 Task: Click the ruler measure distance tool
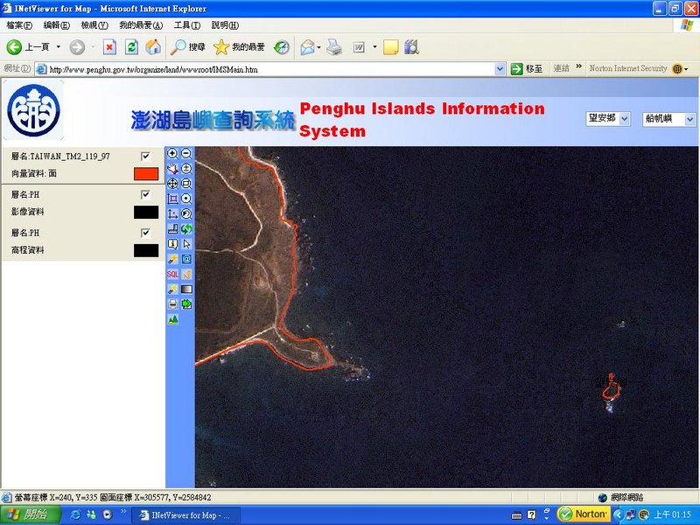click(x=172, y=228)
